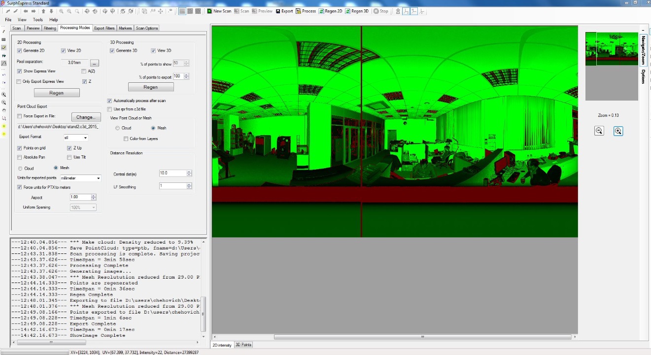Screen dimensions: 651x355
Task: Open the Navigate/Zoom side panel tab
Action: click(x=643, y=50)
